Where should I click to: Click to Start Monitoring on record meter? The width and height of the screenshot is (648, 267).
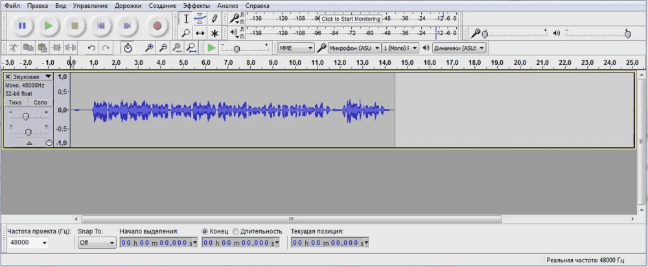click(x=351, y=19)
